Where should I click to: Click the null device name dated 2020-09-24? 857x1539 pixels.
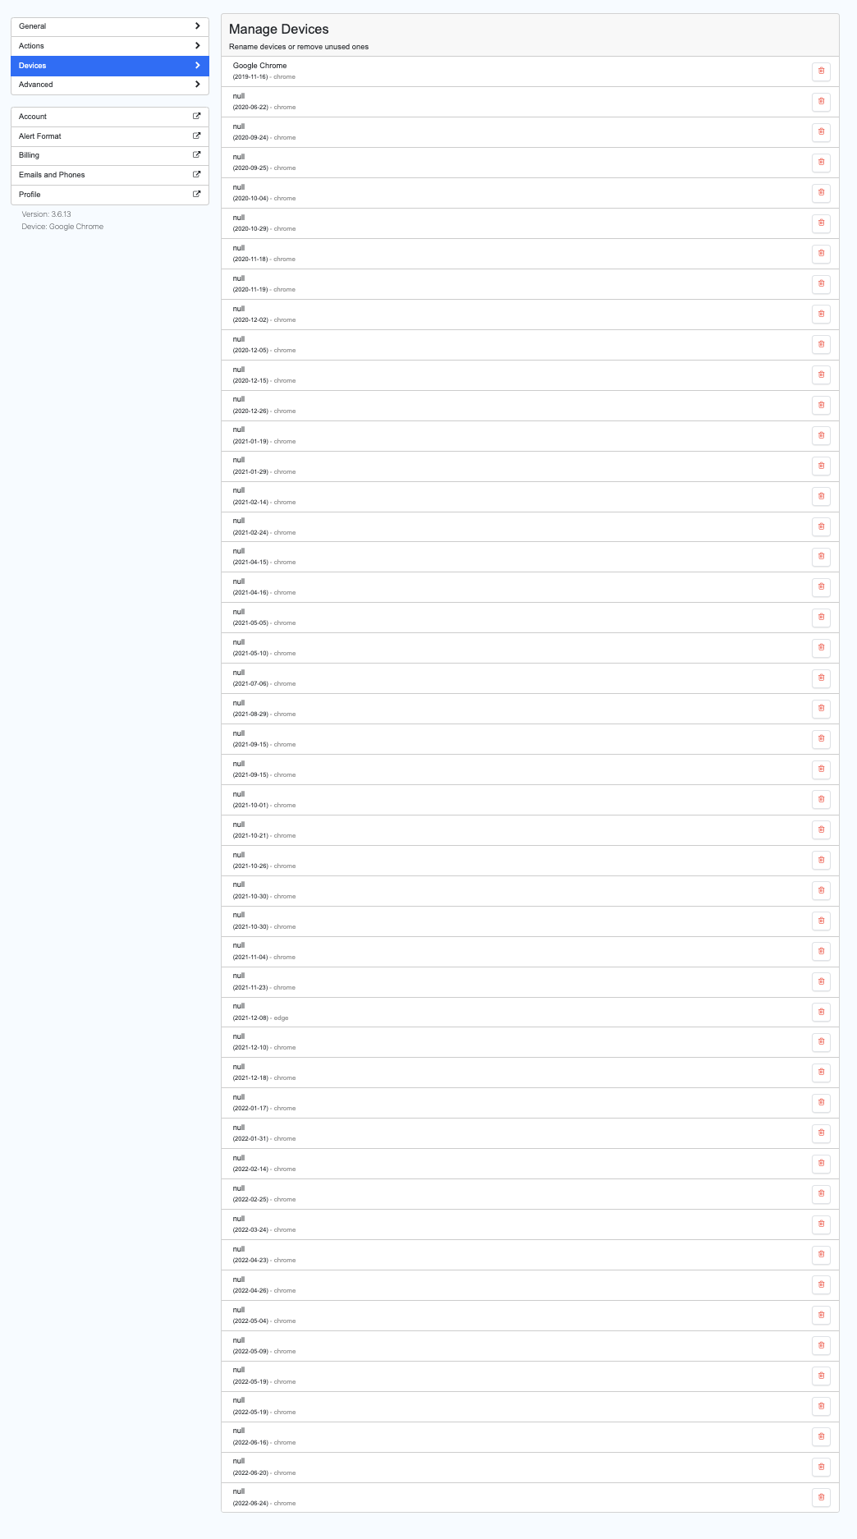[x=239, y=126]
